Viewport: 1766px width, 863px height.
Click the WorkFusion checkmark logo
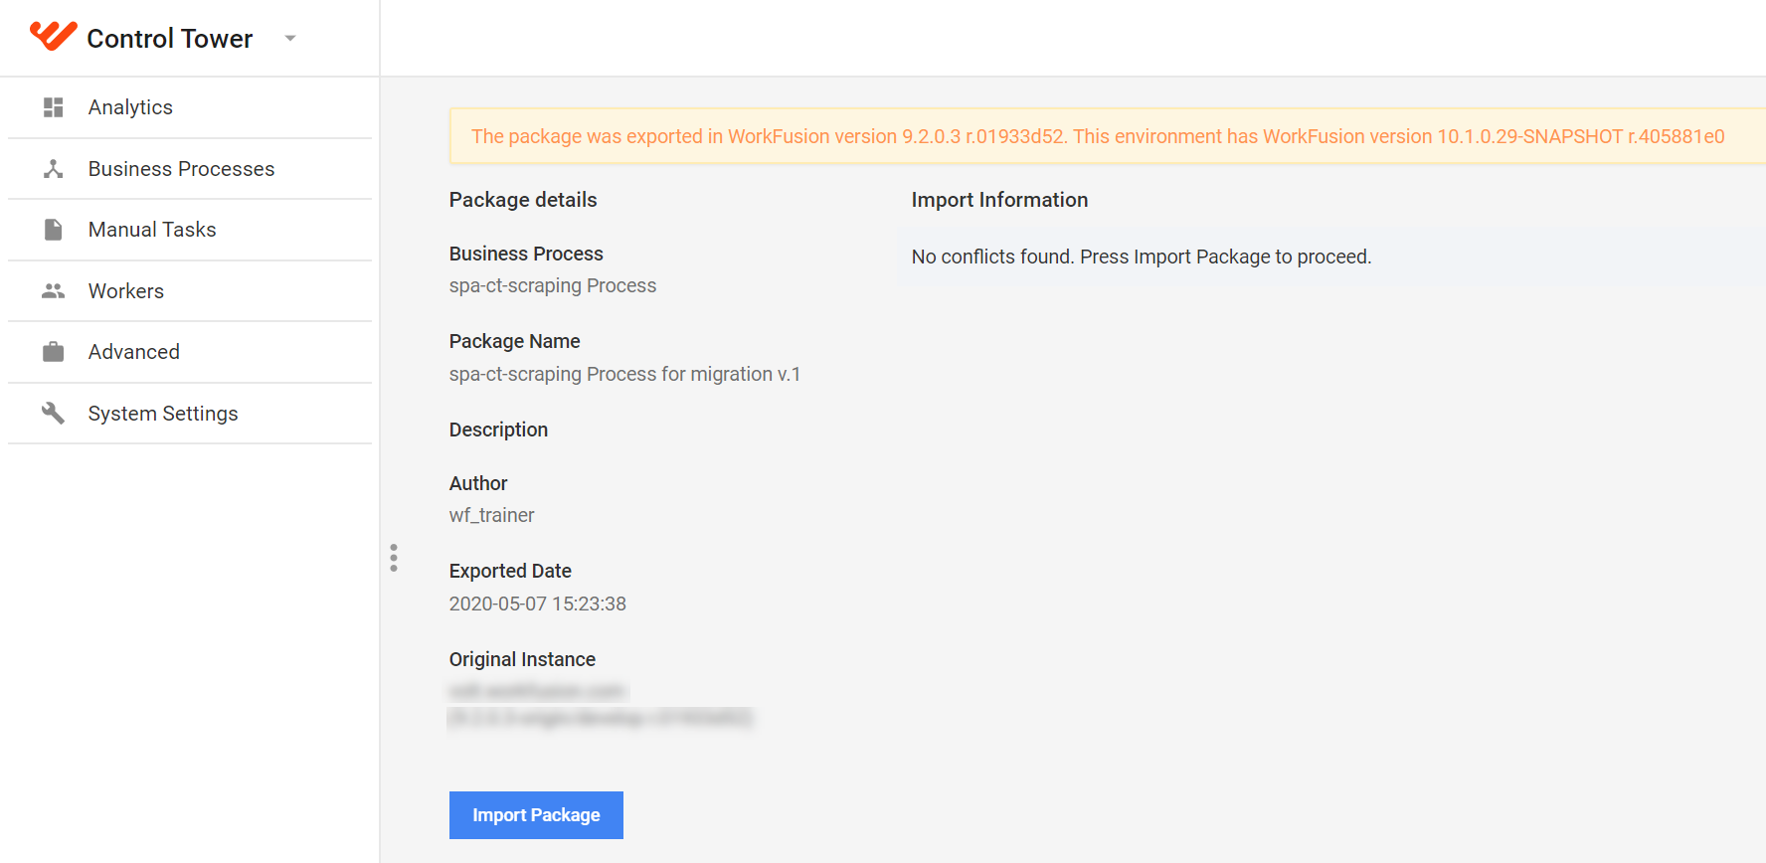point(53,36)
